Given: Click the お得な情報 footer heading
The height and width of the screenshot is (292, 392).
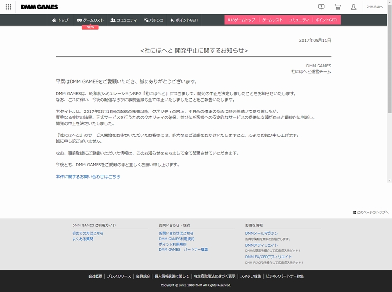Looking at the screenshot, I should pos(254,225).
